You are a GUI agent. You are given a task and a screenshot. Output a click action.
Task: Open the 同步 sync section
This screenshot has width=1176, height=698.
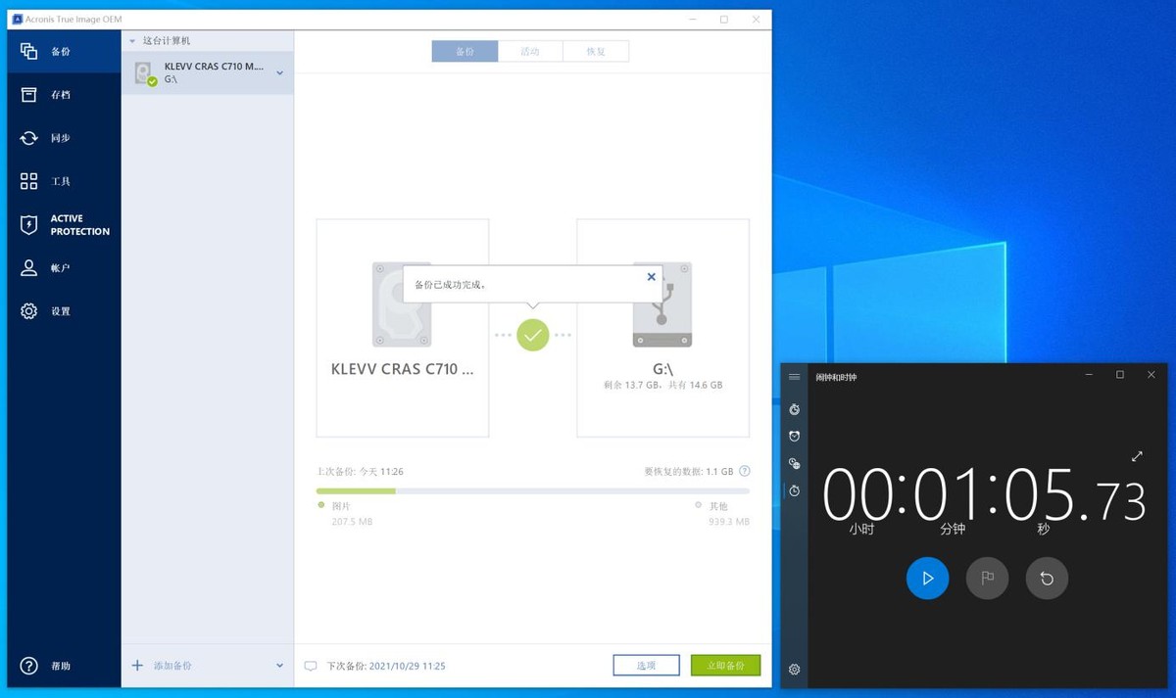tap(64, 138)
